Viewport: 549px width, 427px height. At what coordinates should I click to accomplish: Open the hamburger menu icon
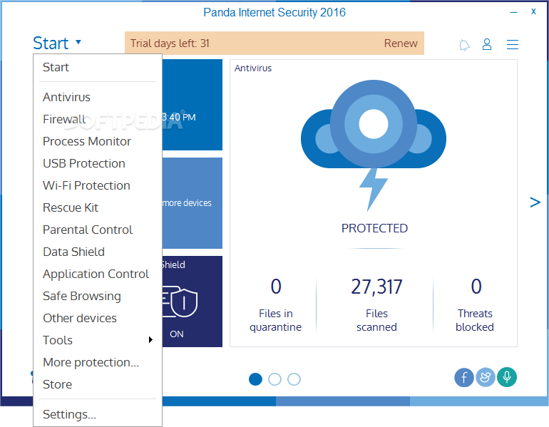point(512,44)
